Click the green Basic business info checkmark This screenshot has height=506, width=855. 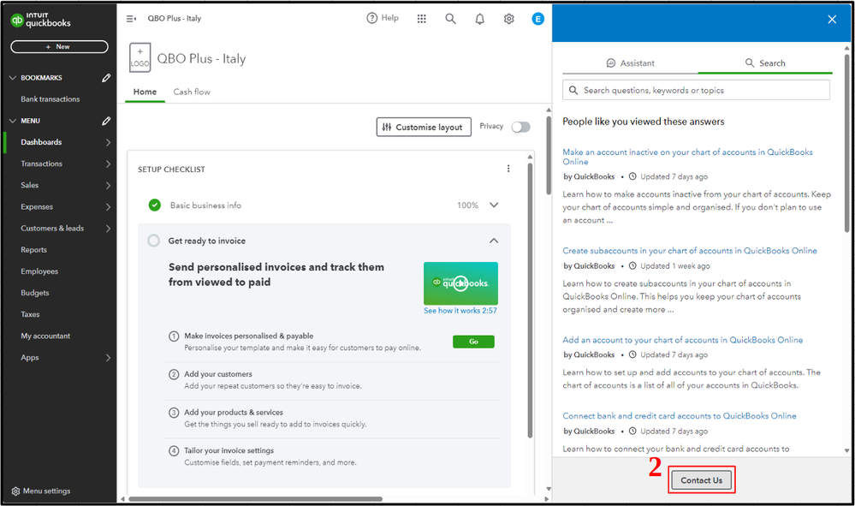(155, 205)
